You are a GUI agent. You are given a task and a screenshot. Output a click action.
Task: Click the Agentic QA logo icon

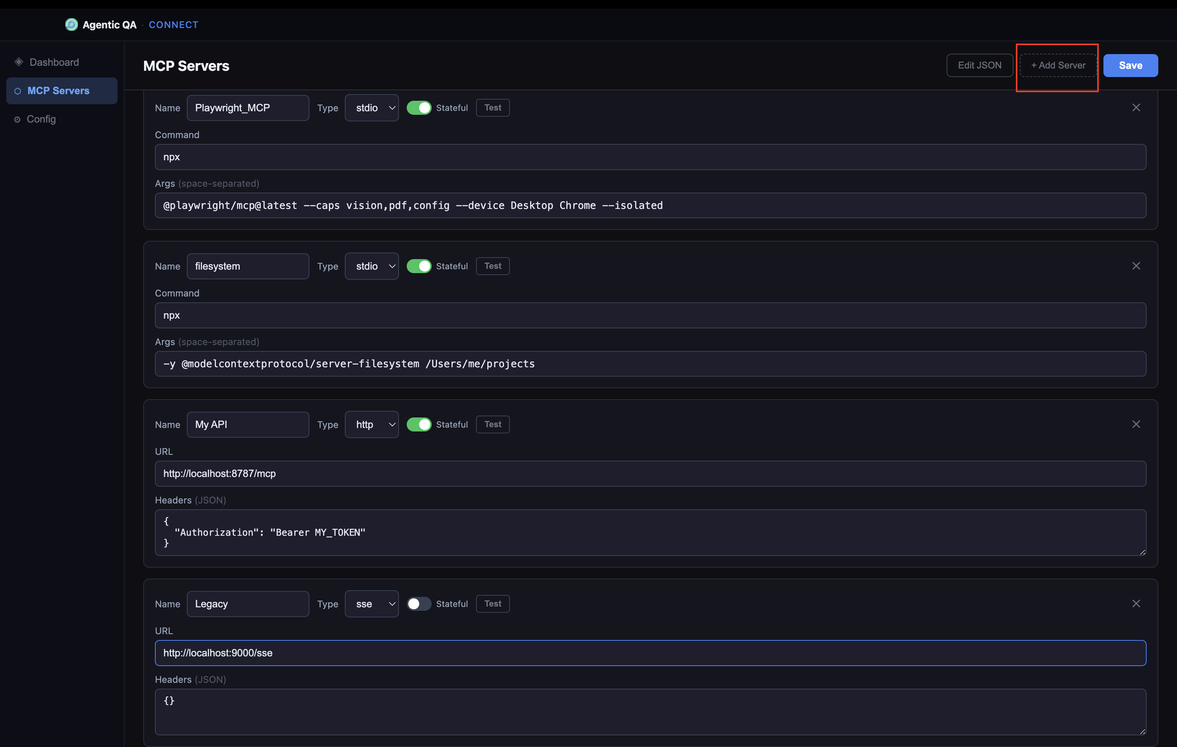coord(71,25)
